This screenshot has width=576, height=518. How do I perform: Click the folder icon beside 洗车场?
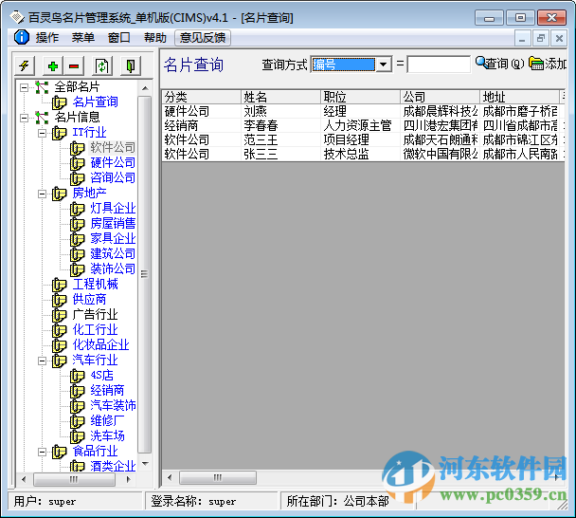[77, 436]
